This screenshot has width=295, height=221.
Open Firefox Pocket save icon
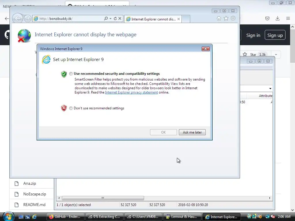pyautogui.click(x=267, y=18)
